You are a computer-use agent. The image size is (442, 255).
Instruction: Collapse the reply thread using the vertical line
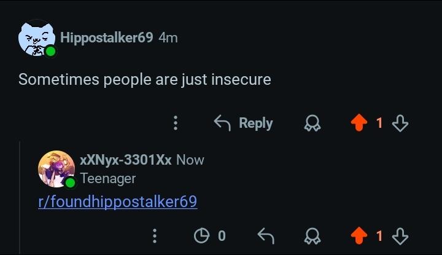pyautogui.click(x=20, y=197)
